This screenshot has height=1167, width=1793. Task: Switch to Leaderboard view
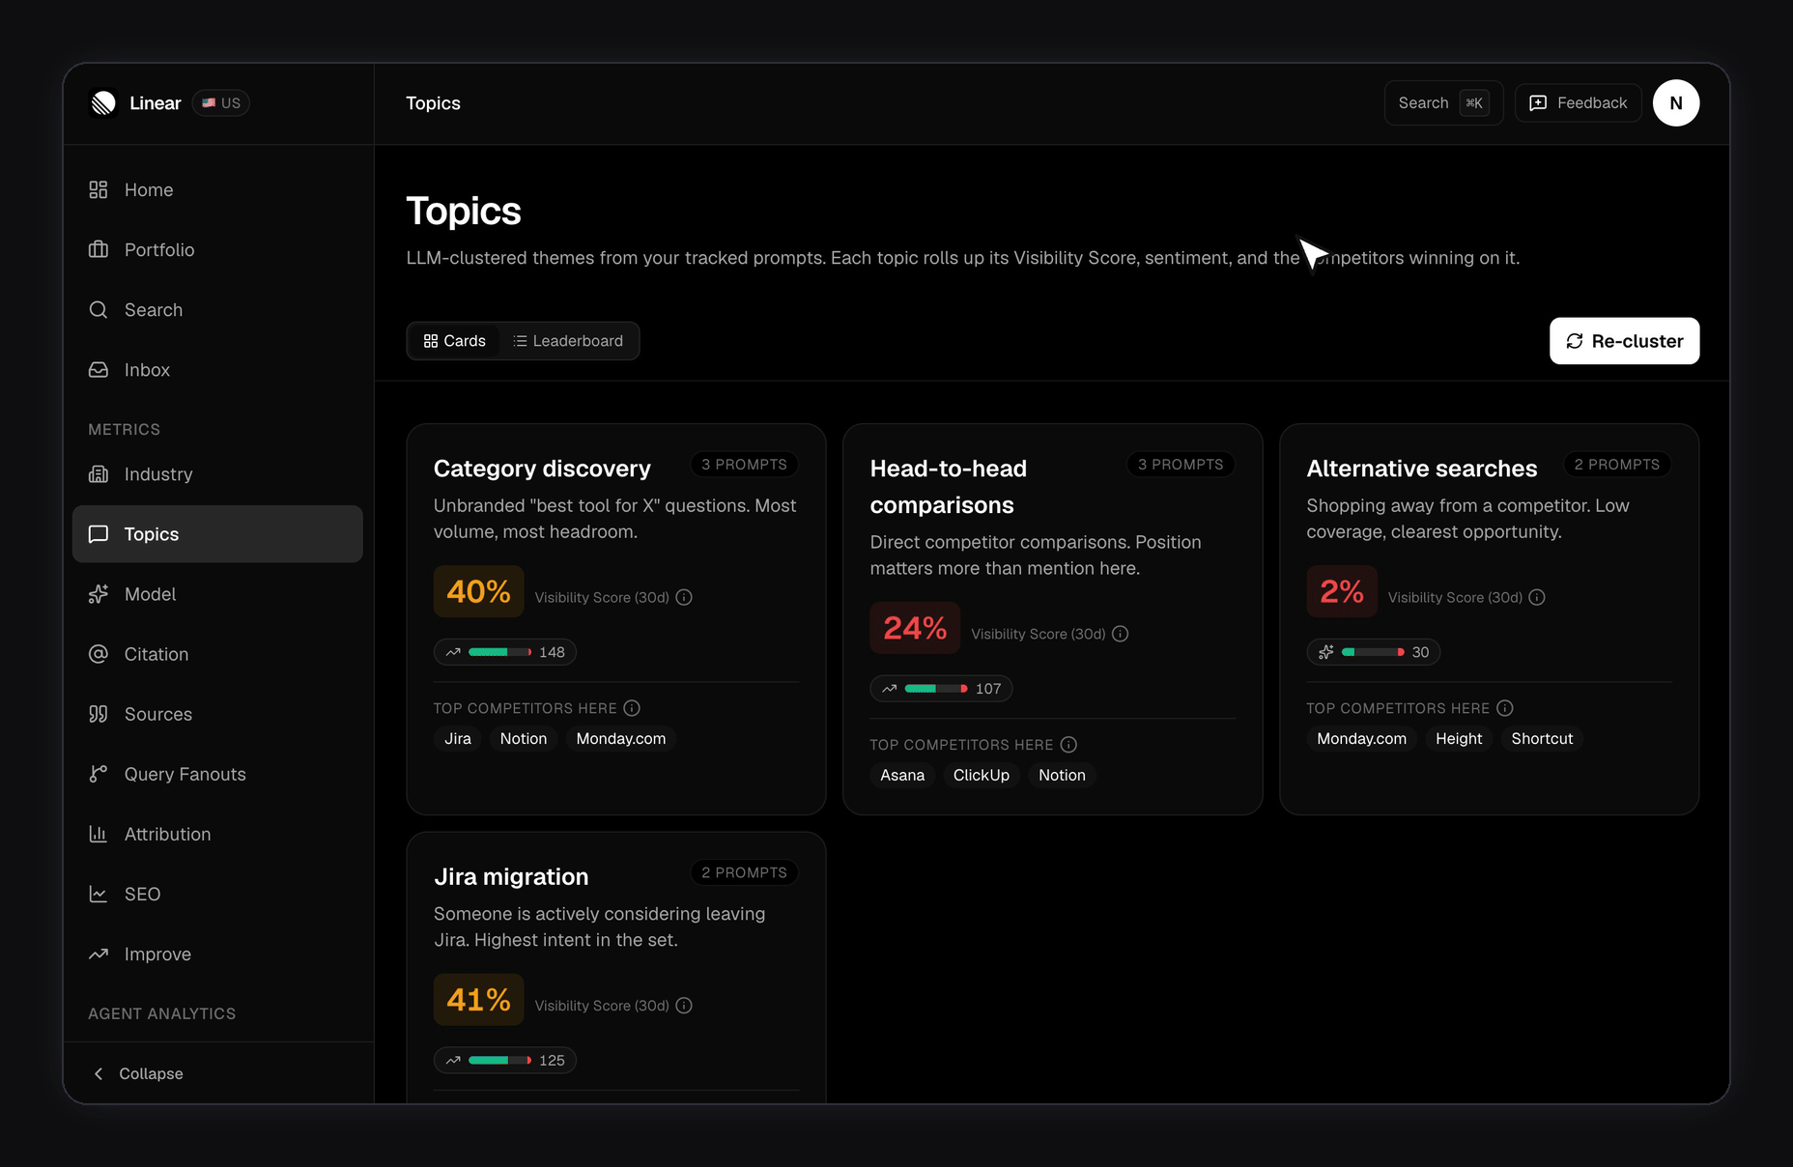[x=568, y=341]
